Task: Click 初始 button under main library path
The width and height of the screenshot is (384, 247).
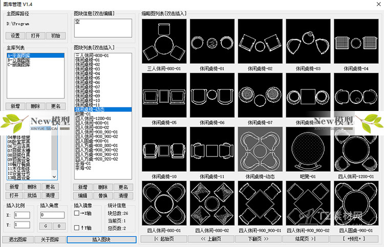Action: 56,36
